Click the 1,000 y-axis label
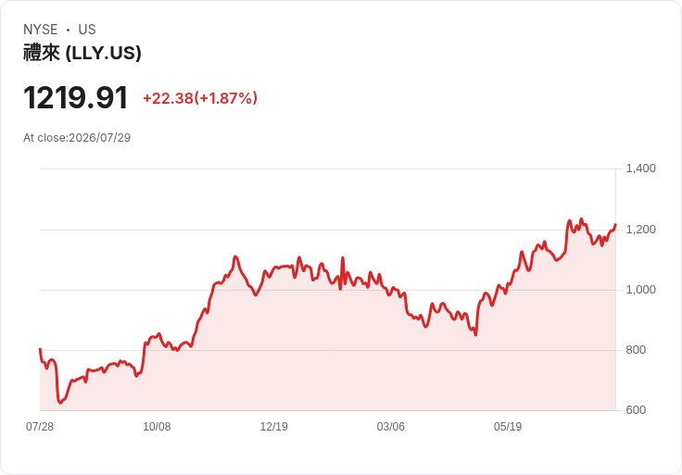 click(x=640, y=290)
